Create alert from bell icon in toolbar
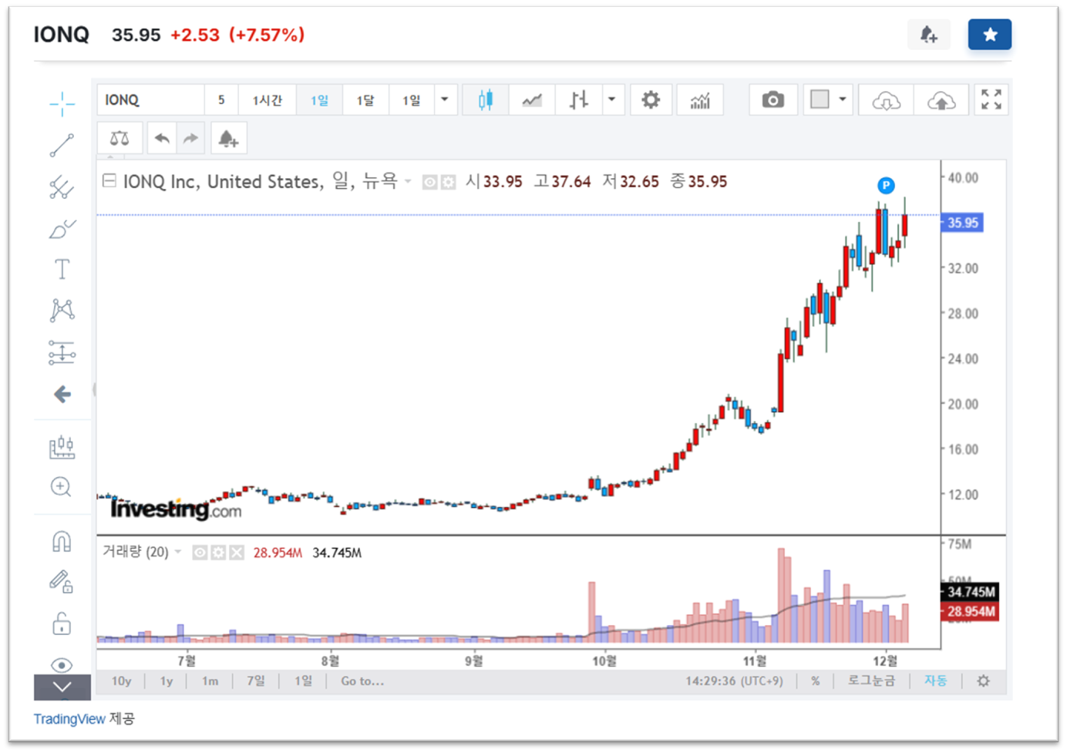The image size is (1067, 753). point(227,139)
